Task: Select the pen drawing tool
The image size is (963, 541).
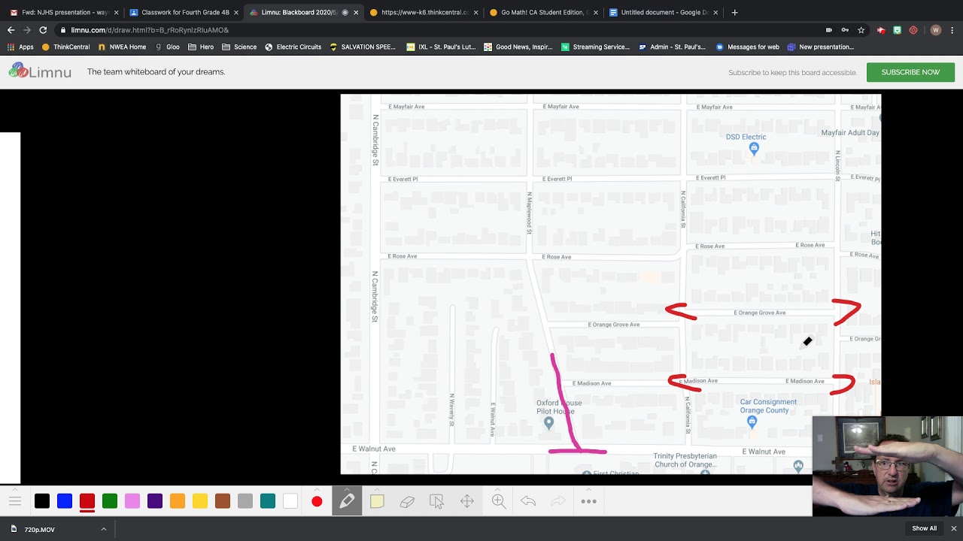Action: pos(347,501)
